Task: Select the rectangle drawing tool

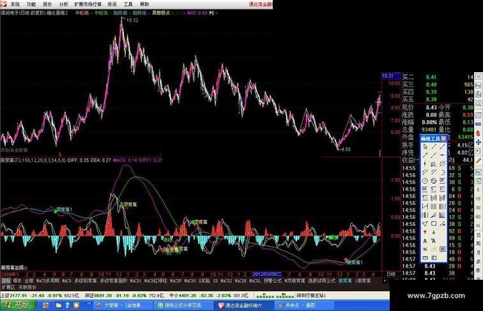Action: (x=434, y=224)
